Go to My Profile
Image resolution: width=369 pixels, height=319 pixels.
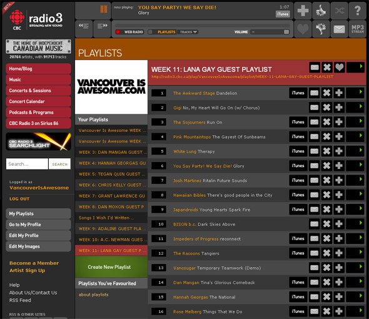[x=38, y=225]
